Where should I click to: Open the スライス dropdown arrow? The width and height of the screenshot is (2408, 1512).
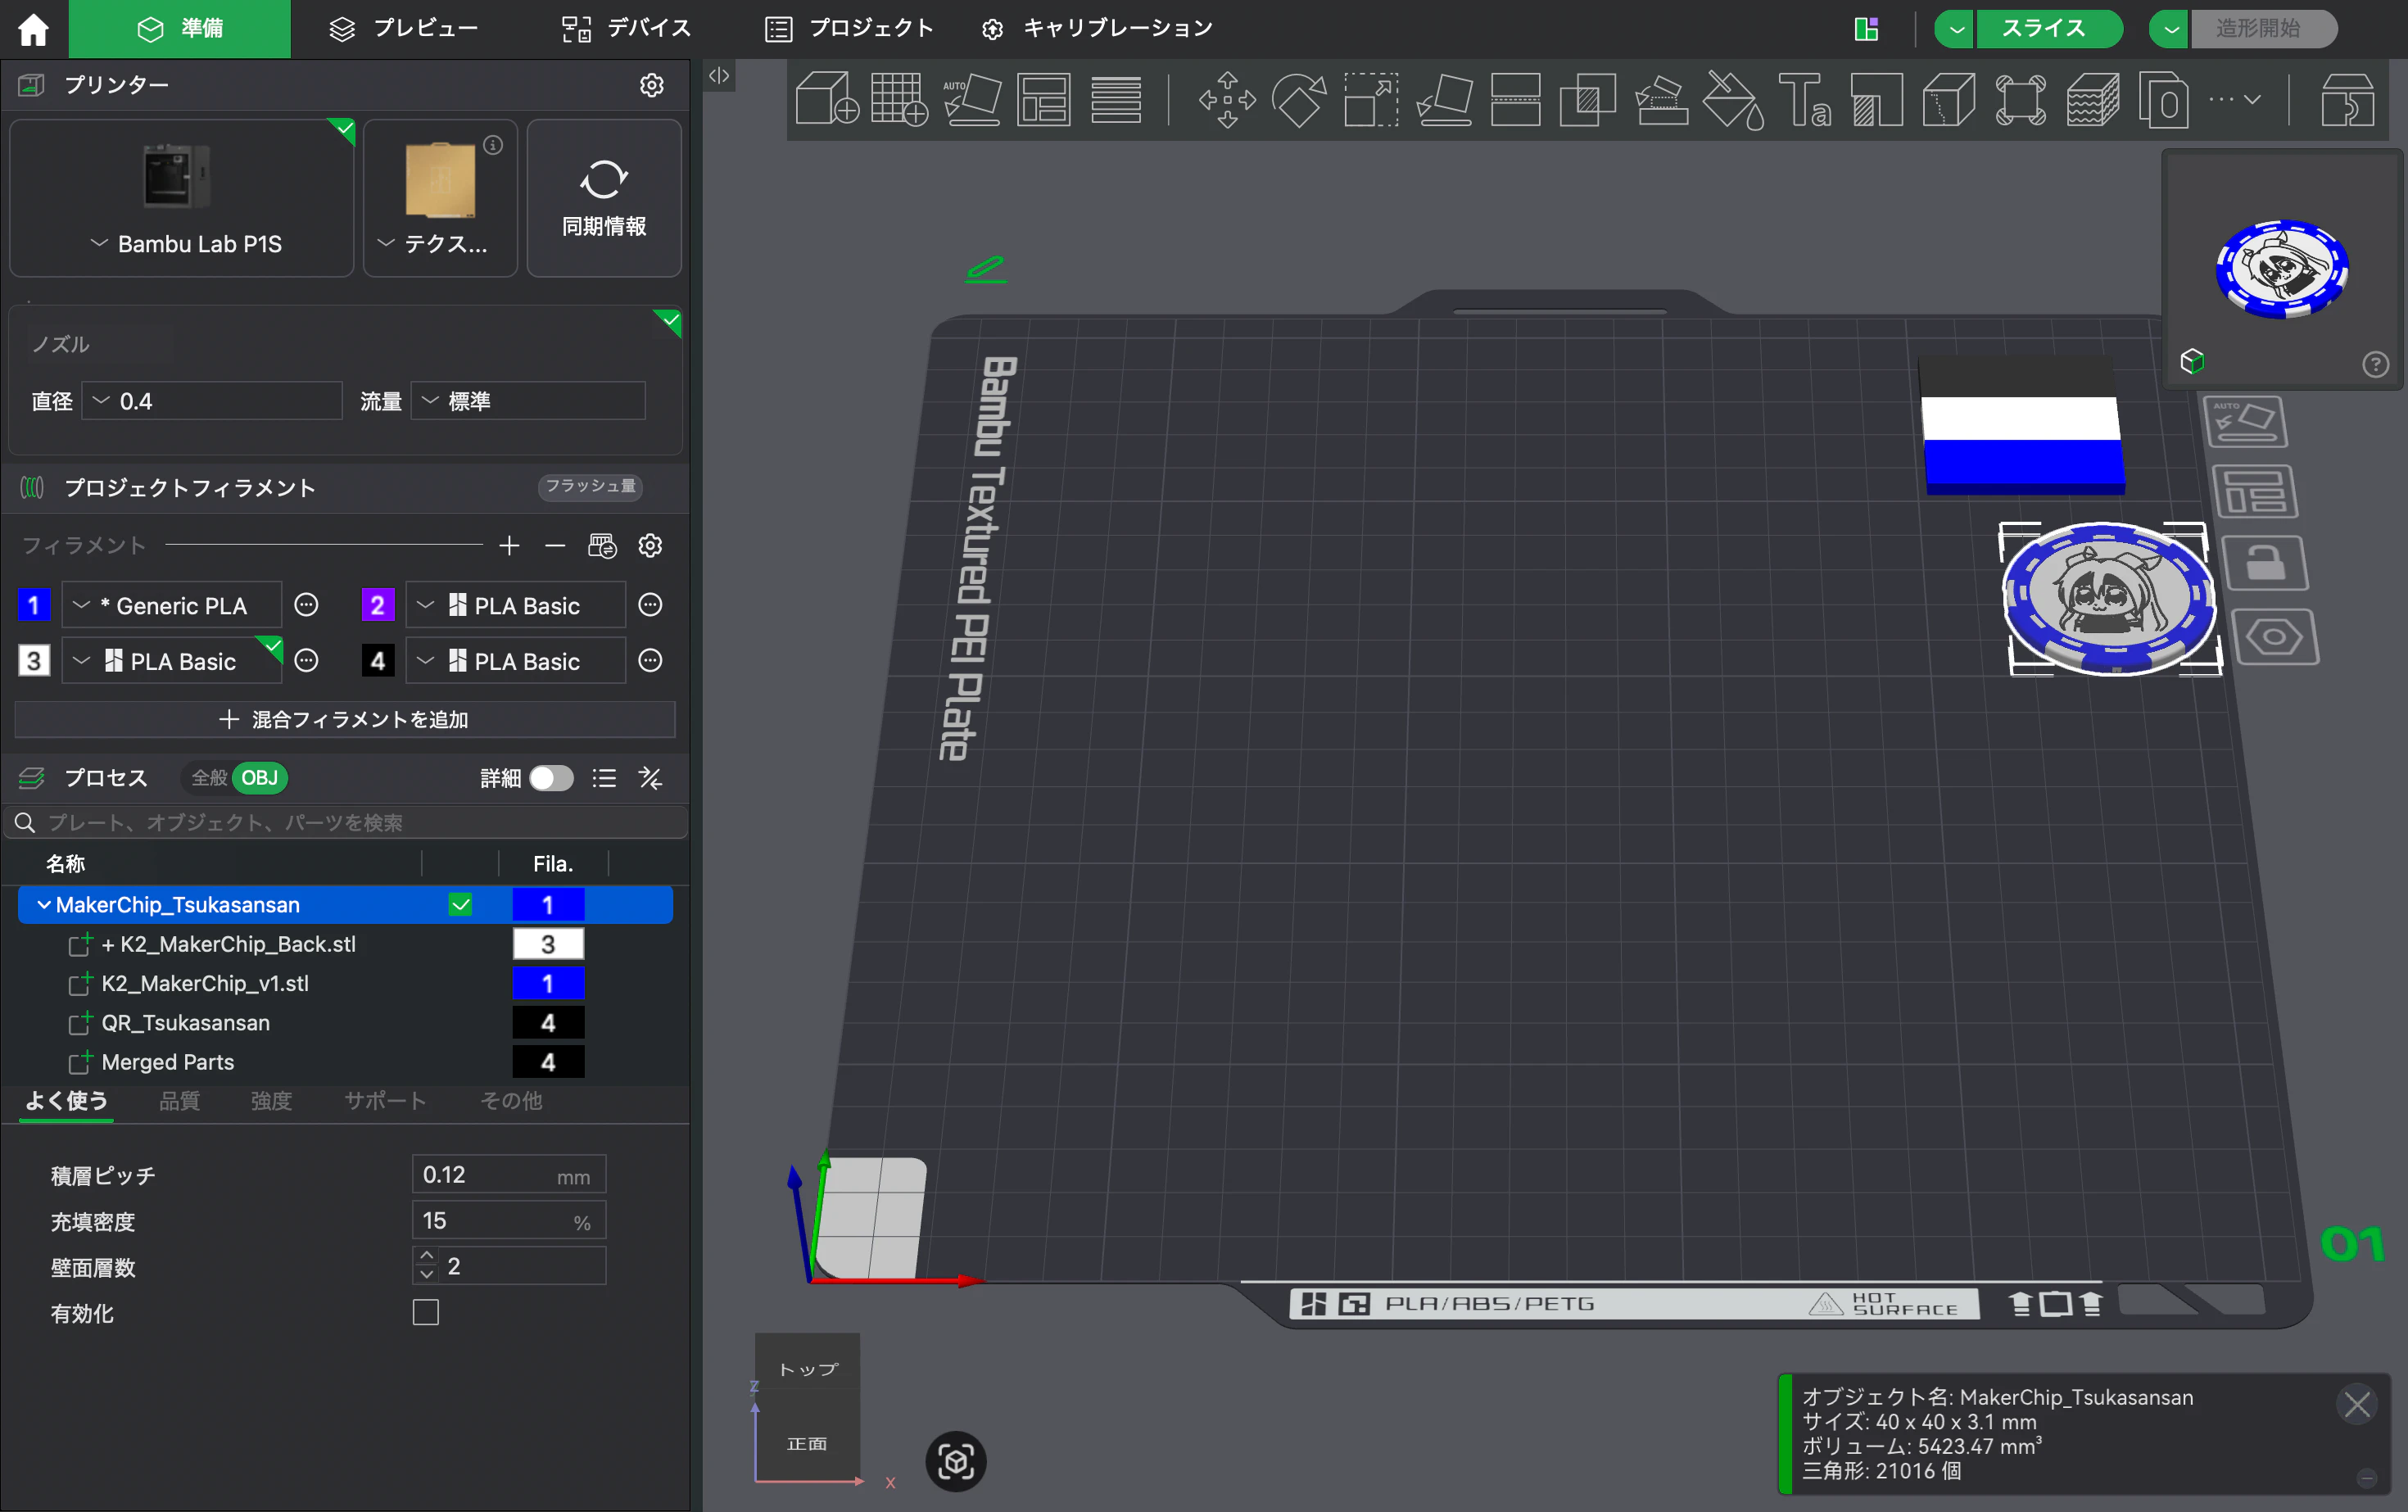pyautogui.click(x=1956, y=29)
